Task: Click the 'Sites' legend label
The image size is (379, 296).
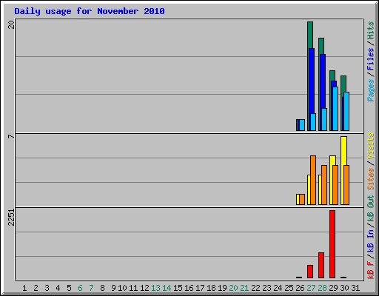Action: click(371, 179)
